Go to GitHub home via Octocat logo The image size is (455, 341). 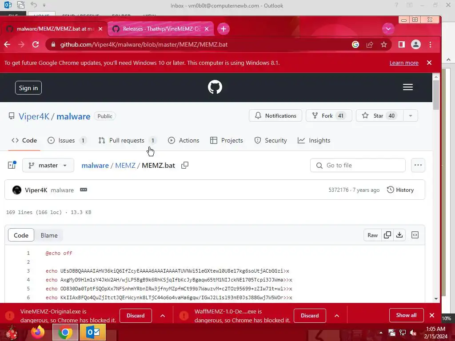coord(215,87)
